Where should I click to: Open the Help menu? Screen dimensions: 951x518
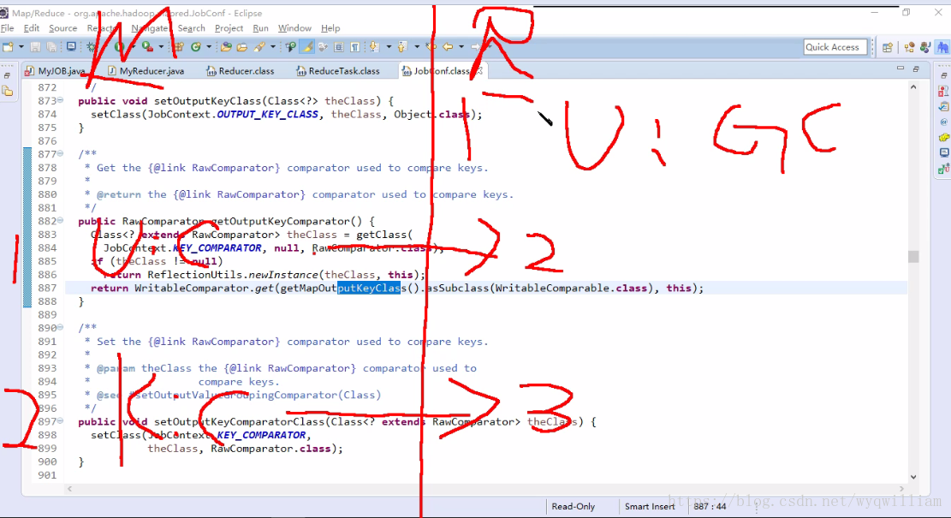click(330, 28)
